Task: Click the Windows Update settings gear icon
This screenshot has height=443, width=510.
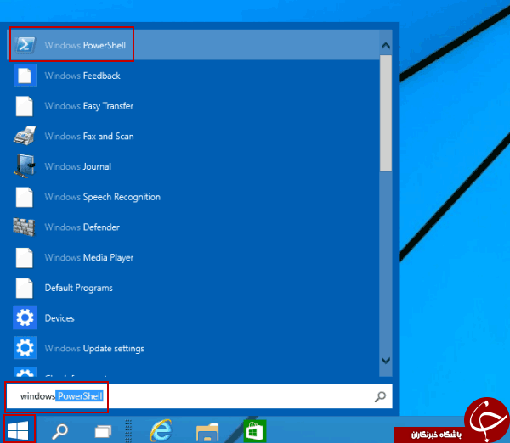Action: (25, 348)
